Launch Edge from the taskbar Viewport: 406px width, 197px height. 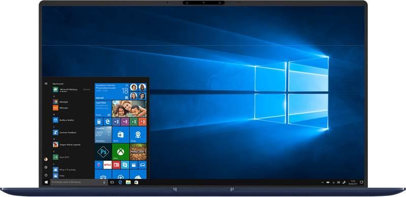120,182
